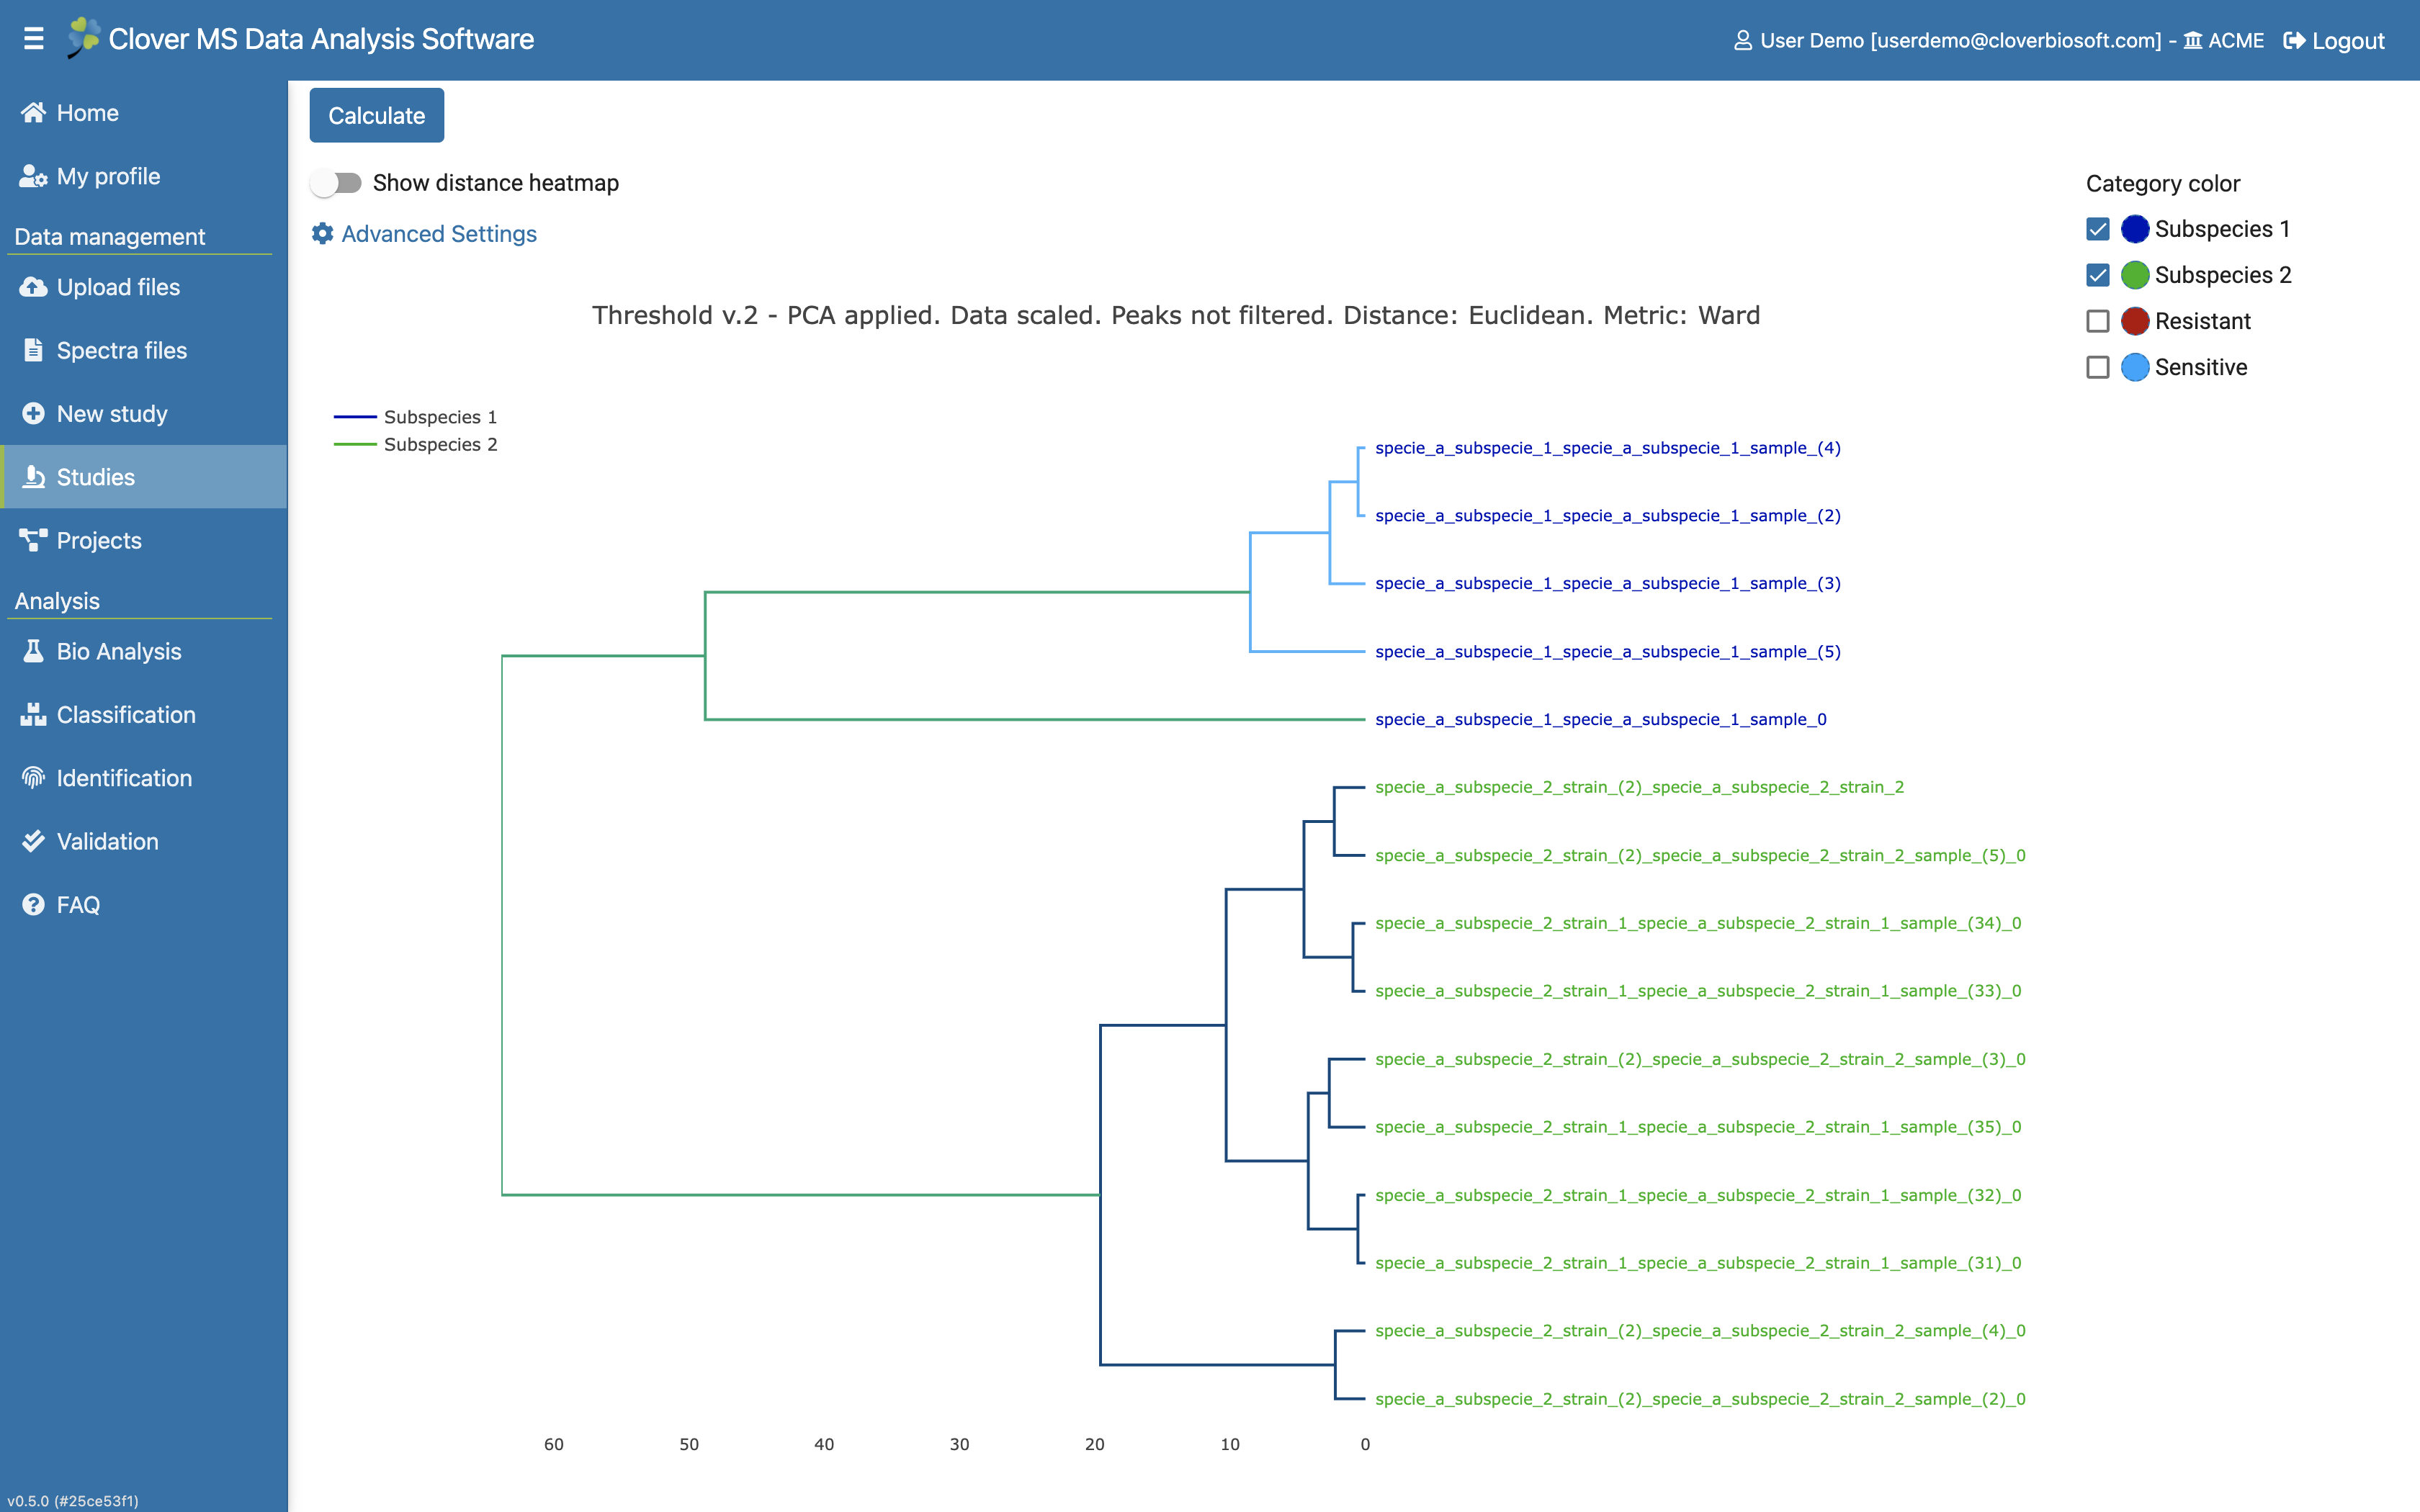The width and height of the screenshot is (2420, 1512).
Task: Open the FAQ link
Action: click(144, 904)
